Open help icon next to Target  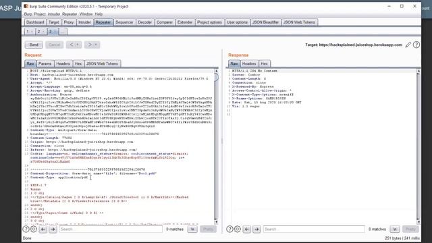(x=416, y=45)
